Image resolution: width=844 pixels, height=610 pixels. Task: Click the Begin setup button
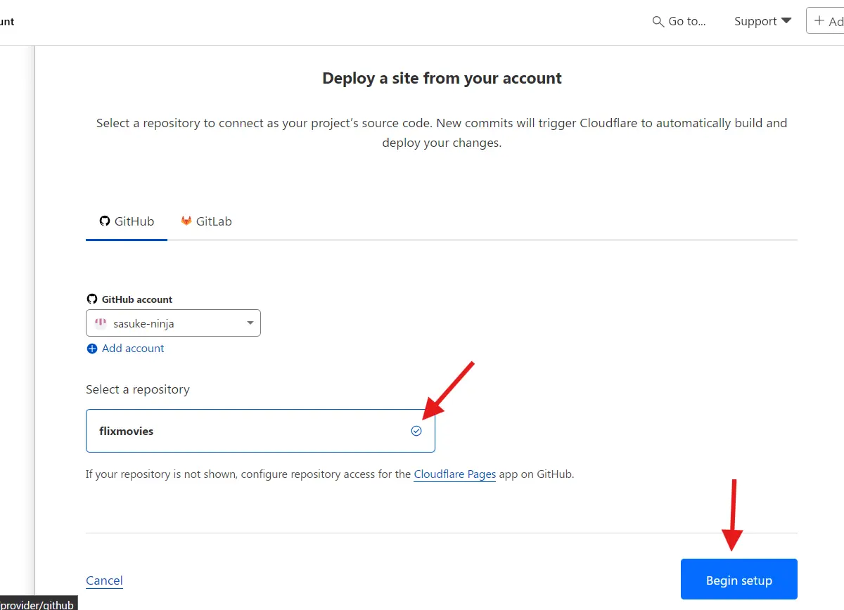[x=739, y=580]
